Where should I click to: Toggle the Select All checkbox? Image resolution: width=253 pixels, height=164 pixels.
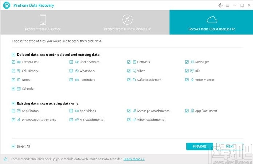click(x=13, y=146)
